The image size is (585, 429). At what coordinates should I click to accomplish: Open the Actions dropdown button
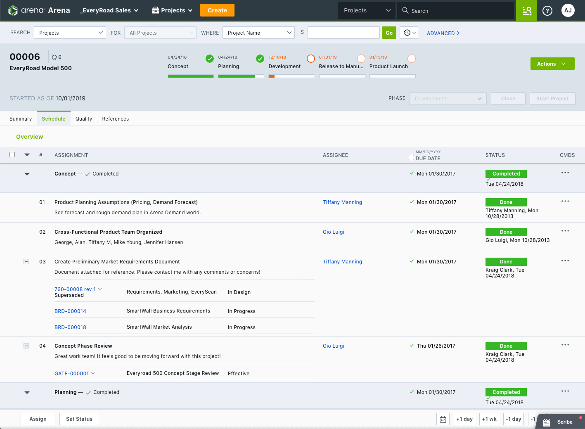(552, 64)
